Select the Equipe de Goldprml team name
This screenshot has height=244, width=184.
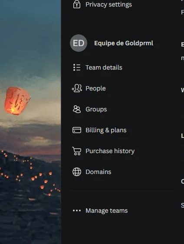pyautogui.click(x=124, y=43)
